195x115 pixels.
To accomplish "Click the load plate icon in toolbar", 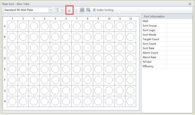I will click(x=69, y=10).
